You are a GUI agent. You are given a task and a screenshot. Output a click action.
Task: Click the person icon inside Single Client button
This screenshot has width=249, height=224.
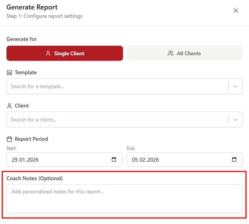[48, 53]
